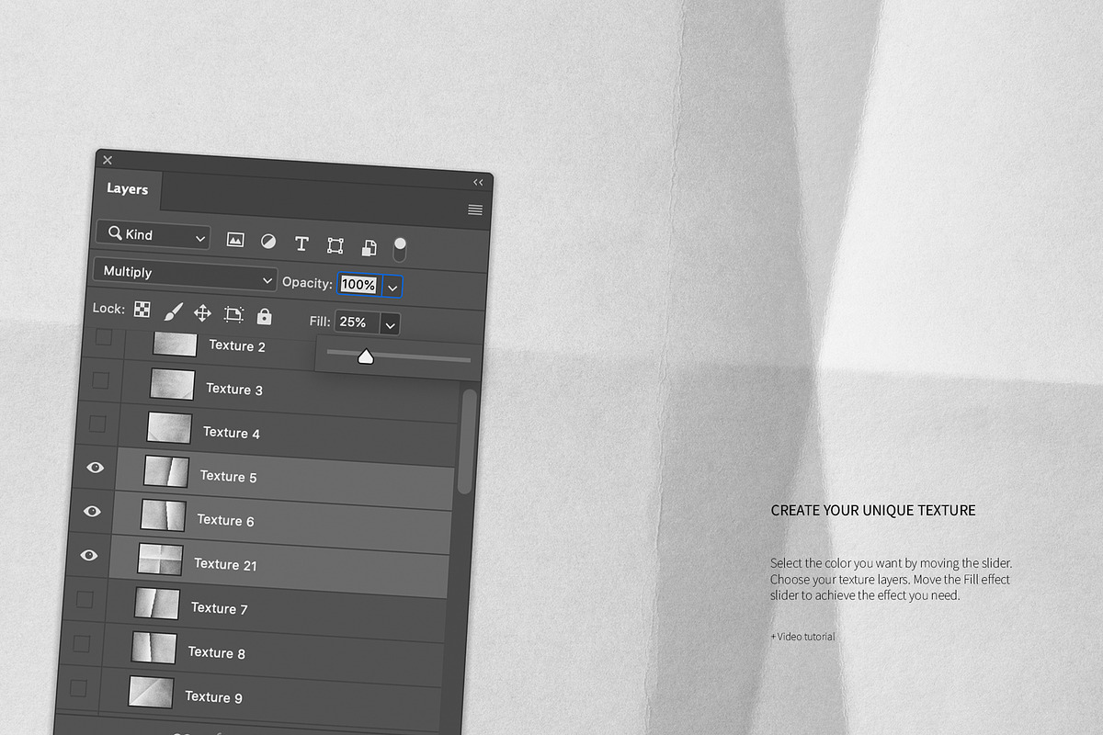The image size is (1103, 735).
Task: Filter layers by smart object icon
Action: (369, 247)
